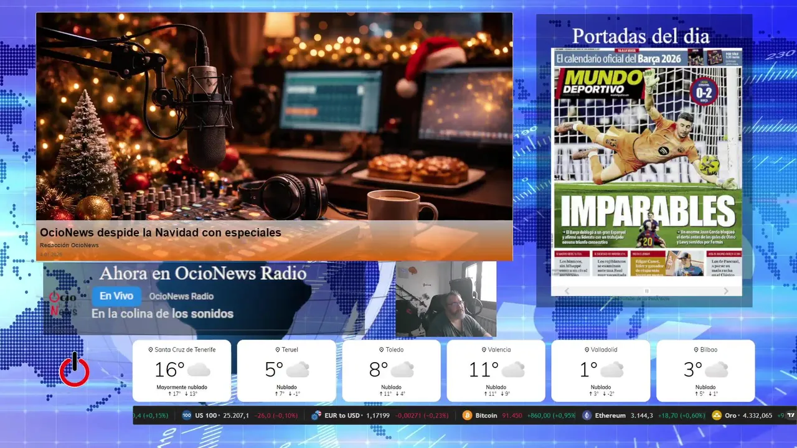Image resolution: width=797 pixels, height=448 pixels.
Task: Click Oro price 4.332,065
Action: 757,415
